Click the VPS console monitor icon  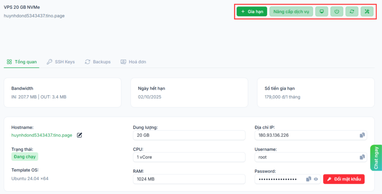click(322, 12)
